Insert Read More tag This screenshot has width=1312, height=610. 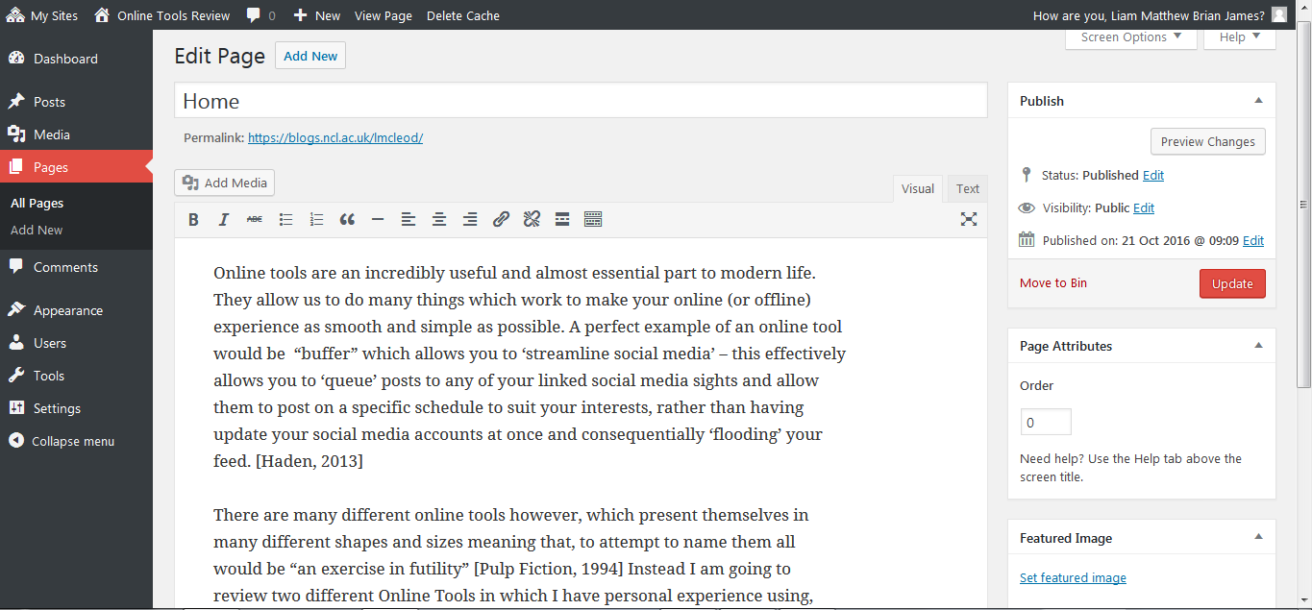562,220
